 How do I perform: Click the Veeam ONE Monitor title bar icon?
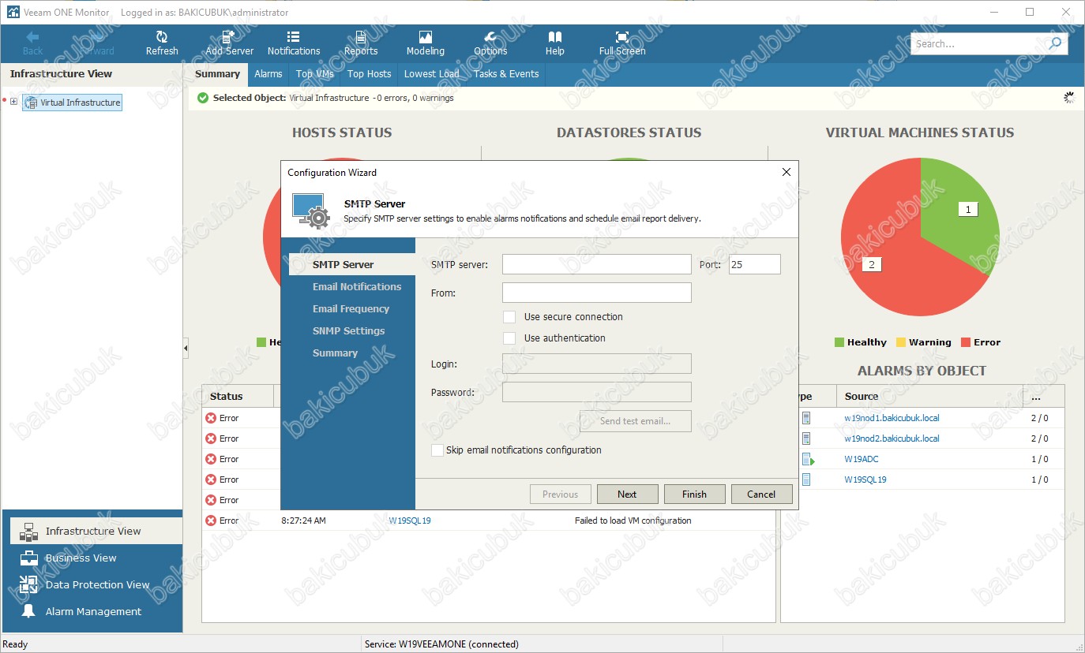click(13, 13)
